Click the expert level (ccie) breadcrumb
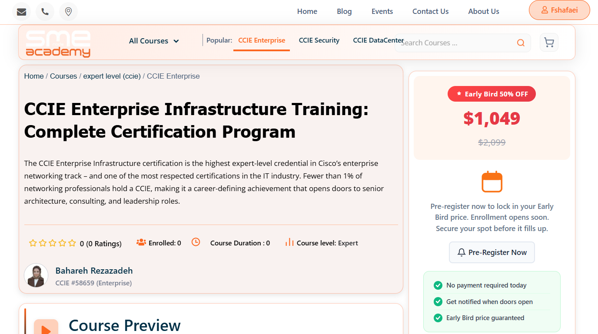The image size is (598, 334). point(112,76)
